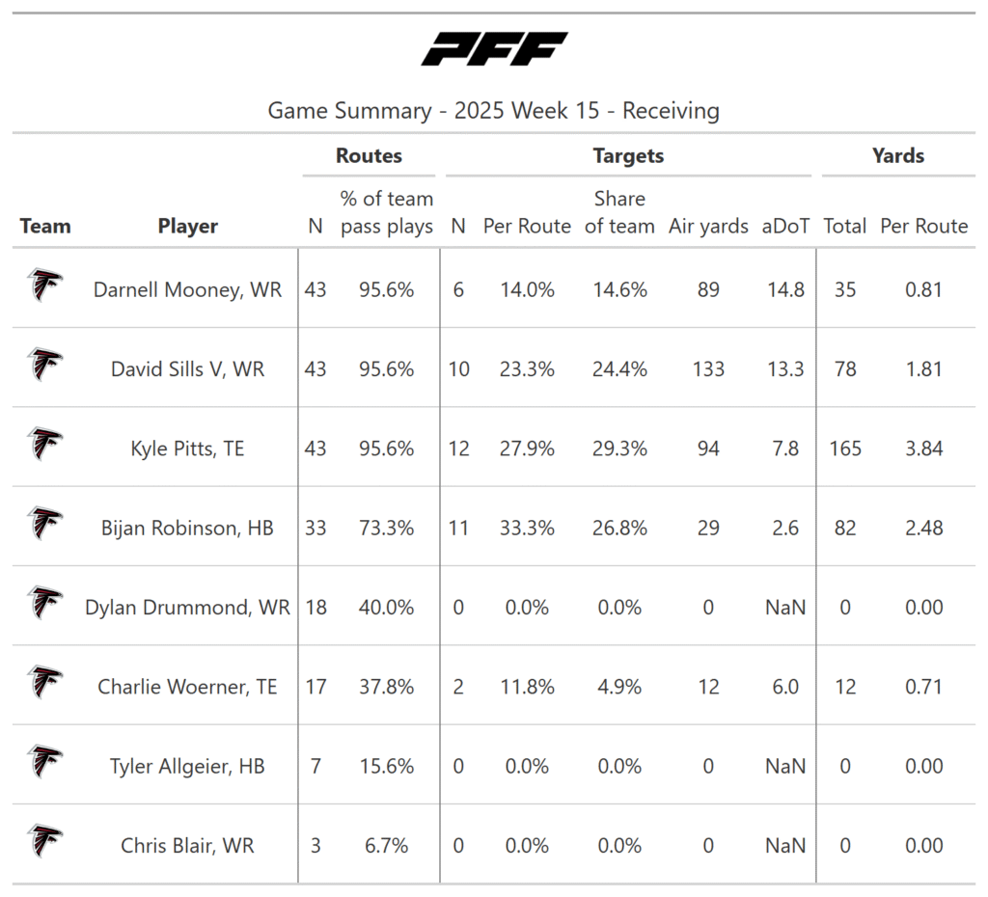Select the Targets group header
The image size is (988, 897).
point(628,156)
